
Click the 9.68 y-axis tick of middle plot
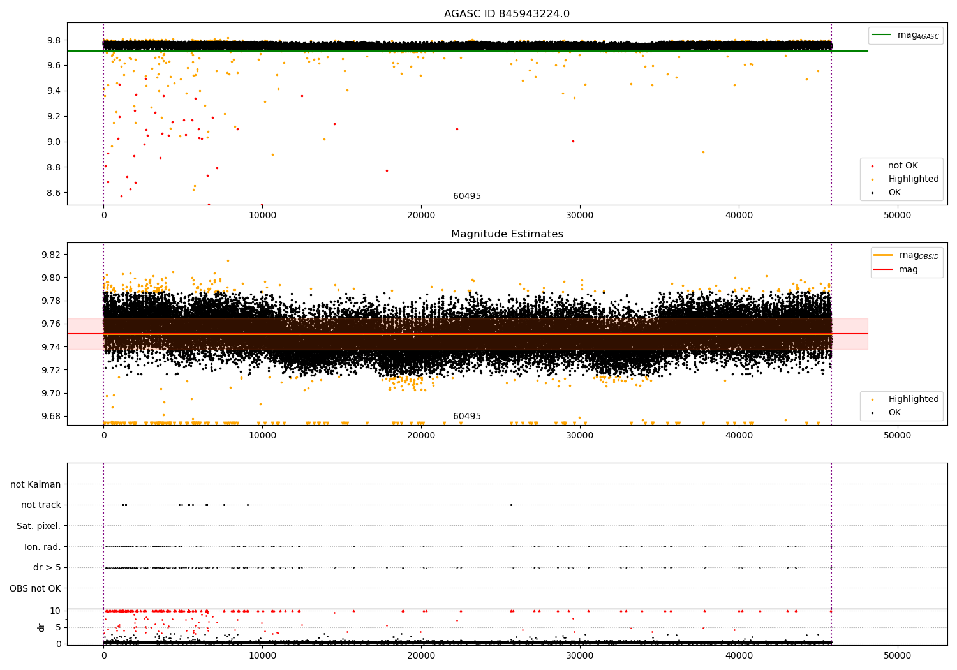[x=51, y=416]
